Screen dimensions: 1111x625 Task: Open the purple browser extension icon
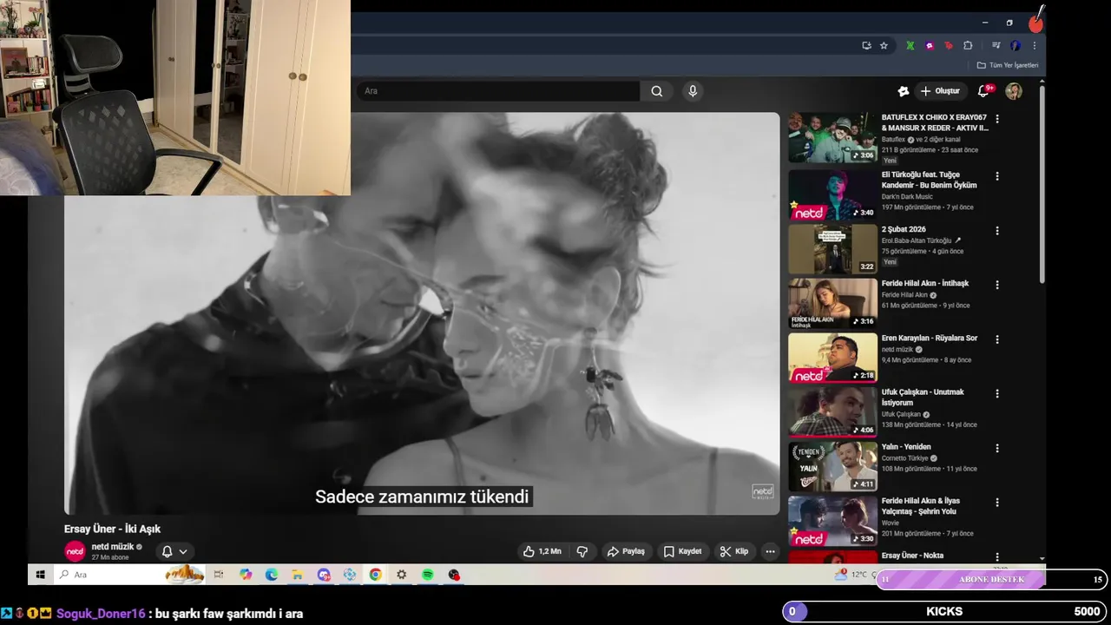coord(930,45)
